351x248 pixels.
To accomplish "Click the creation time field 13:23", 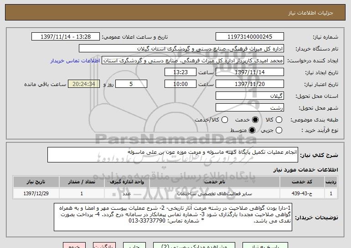I will click(181, 72).
